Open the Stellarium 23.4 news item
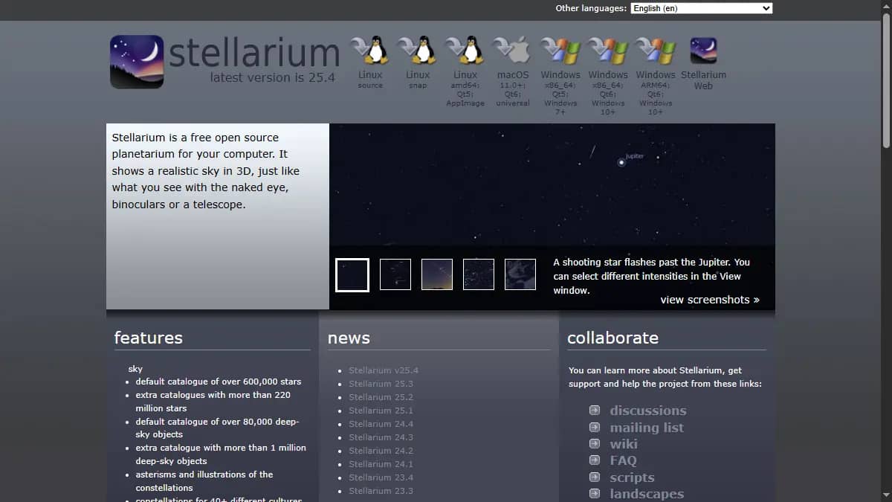This screenshot has height=502, width=892. tap(381, 477)
